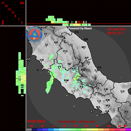Click the AV city label on the map

coord(108,106)
